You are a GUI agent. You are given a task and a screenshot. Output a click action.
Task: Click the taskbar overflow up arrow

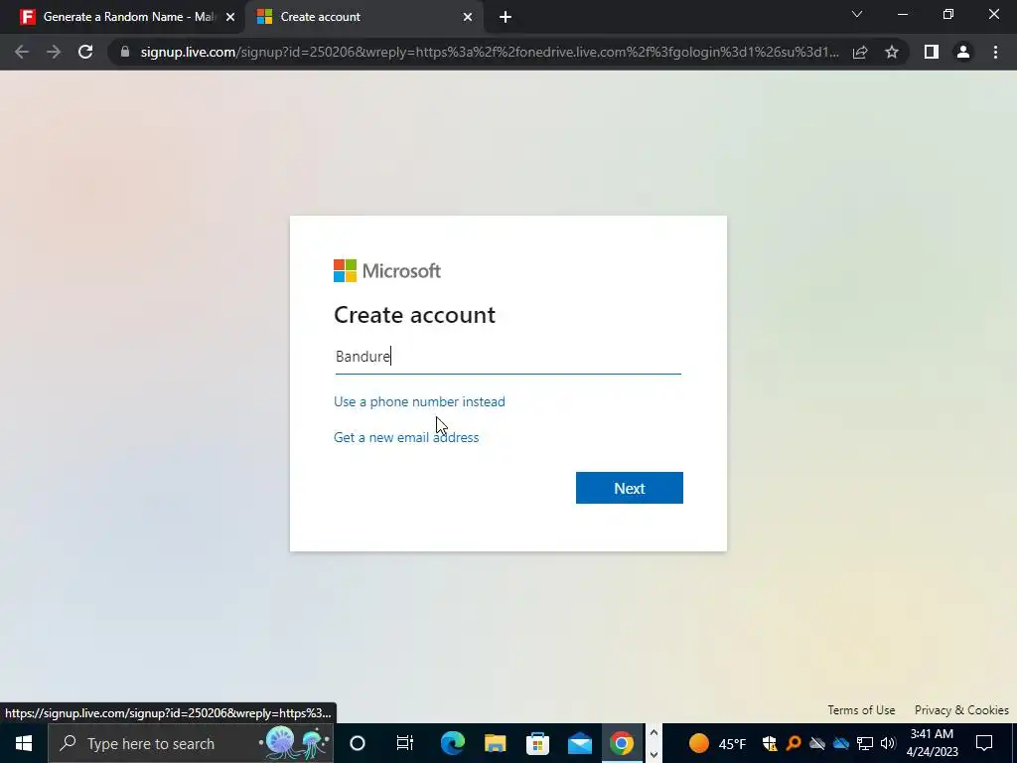tap(654, 733)
